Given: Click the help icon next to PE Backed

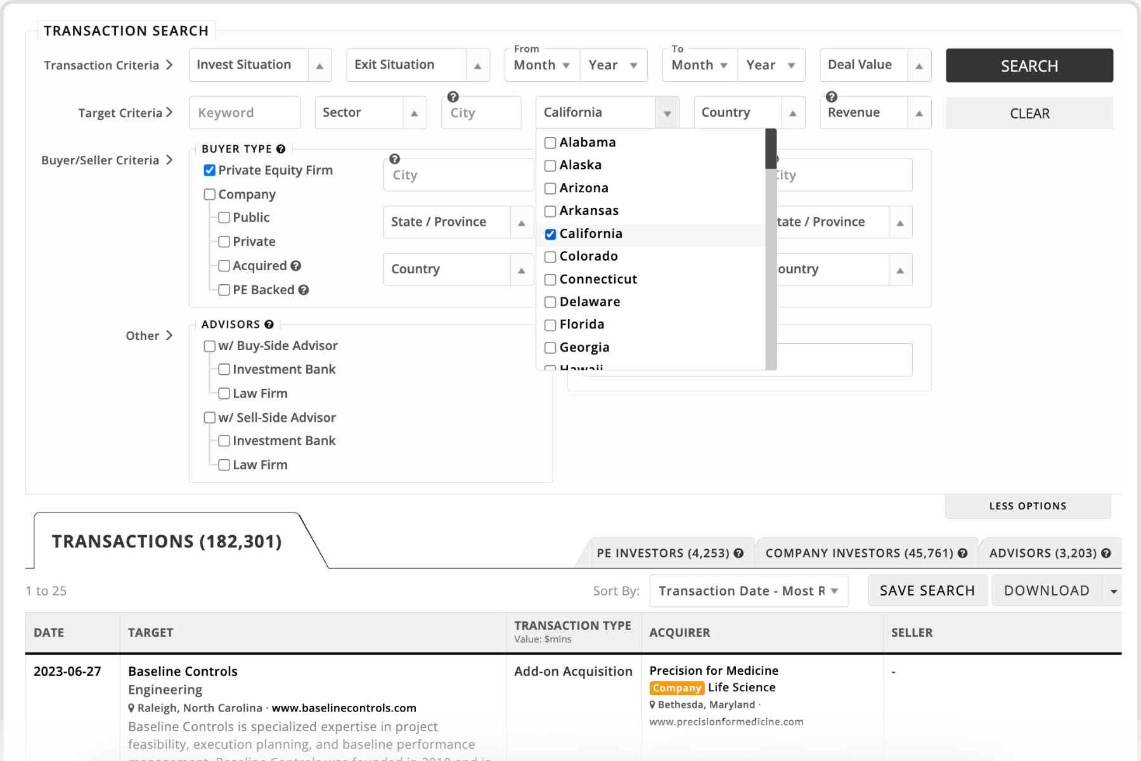Looking at the screenshot, I should point(304,290).
